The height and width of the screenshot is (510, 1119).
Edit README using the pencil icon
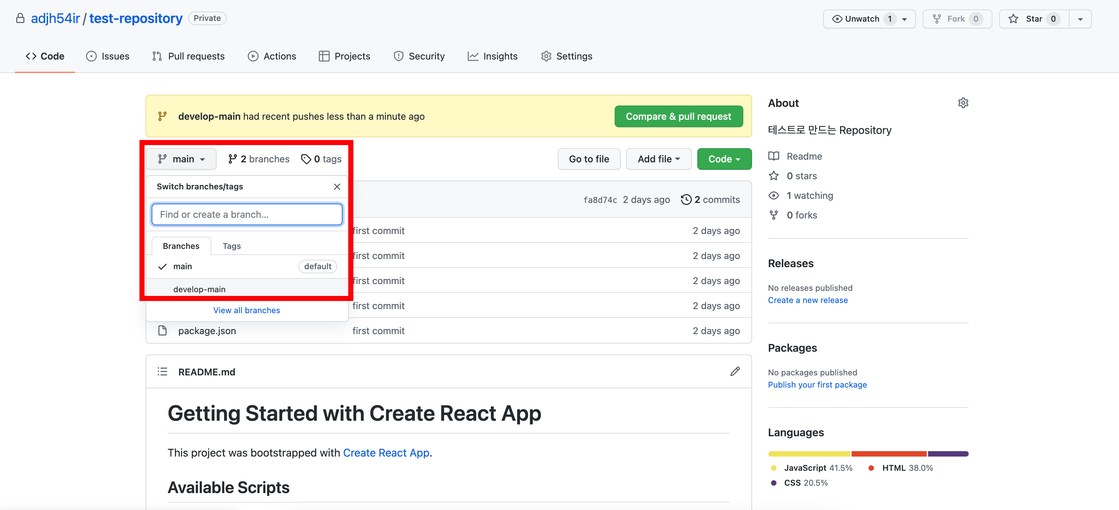[735, 372]
